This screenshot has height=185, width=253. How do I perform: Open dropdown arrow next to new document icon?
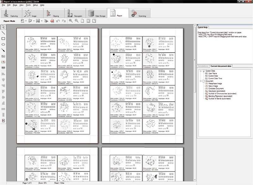click(x=26, y=21)
